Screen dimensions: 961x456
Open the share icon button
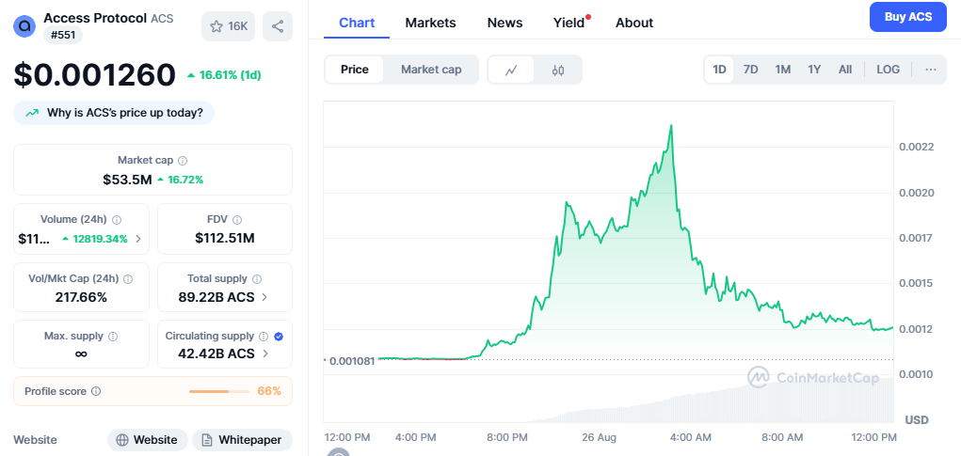point(278,26)
